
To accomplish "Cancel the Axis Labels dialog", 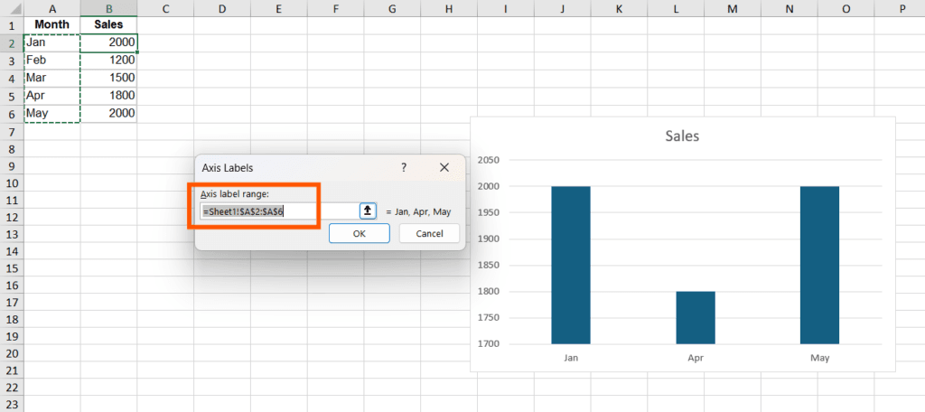I will coord(429,233).
